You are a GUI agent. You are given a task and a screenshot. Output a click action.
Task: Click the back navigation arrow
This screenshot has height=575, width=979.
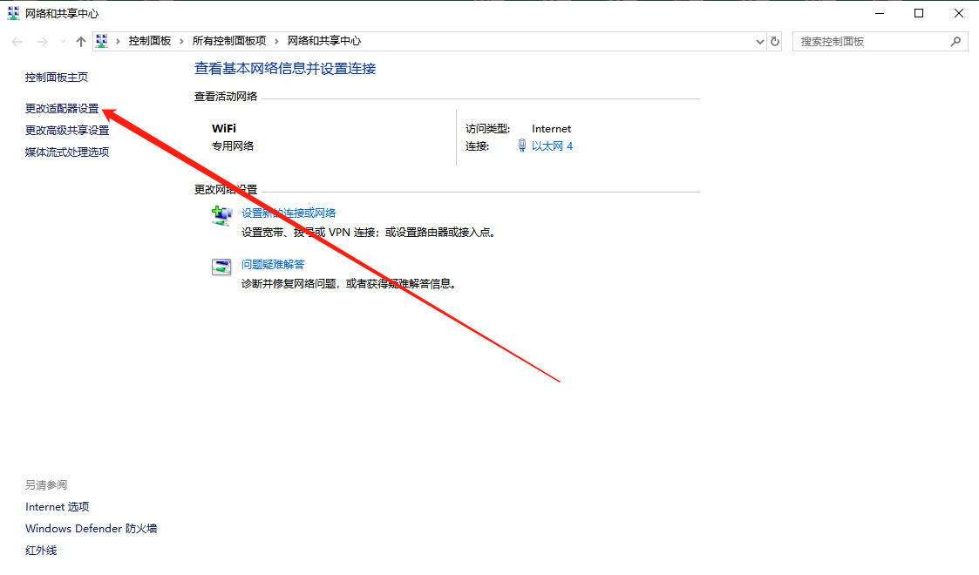pyautogui.click(x=17, y=42)
